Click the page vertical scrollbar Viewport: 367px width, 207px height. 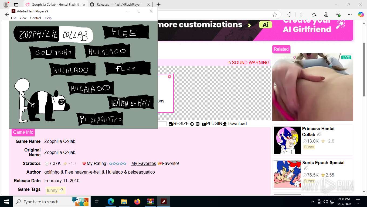click(364, 70)
